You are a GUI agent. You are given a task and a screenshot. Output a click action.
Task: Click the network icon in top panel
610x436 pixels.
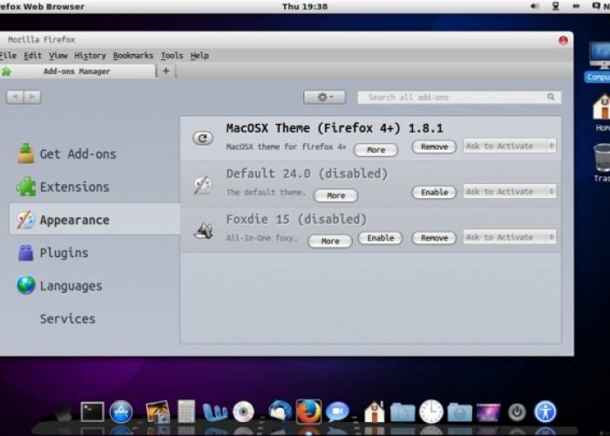(556, 6)
